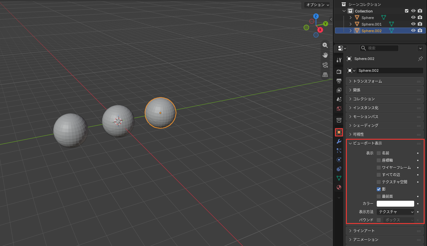
Task: Select Sphere.001 in the outliner
Action: tap(371, 24)
